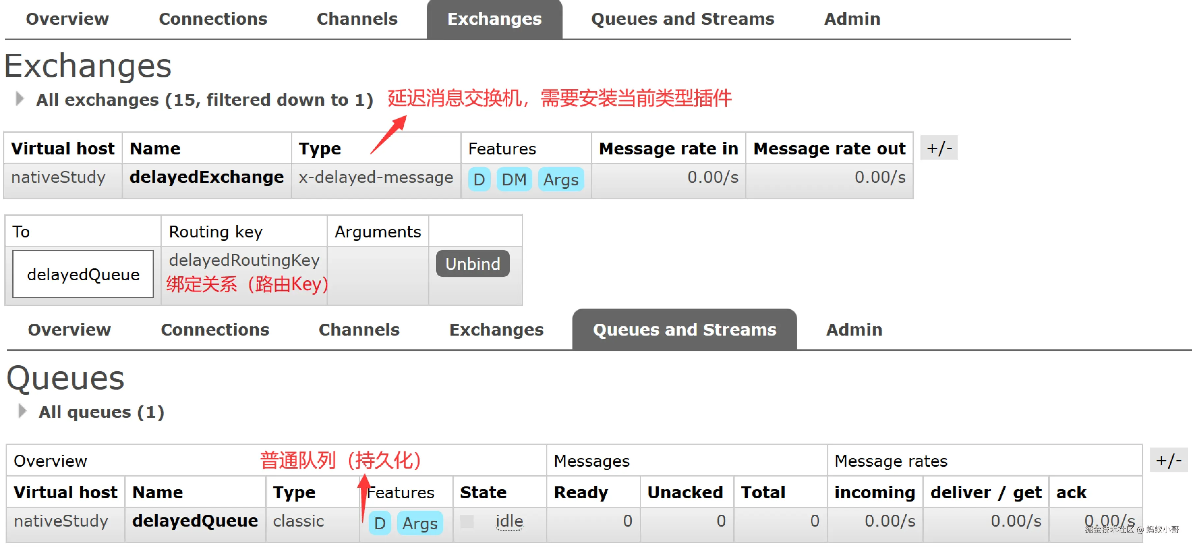Viewport: 1192px width, 547px height.
Task: Expand the All exchanges section
Action: 19,99
